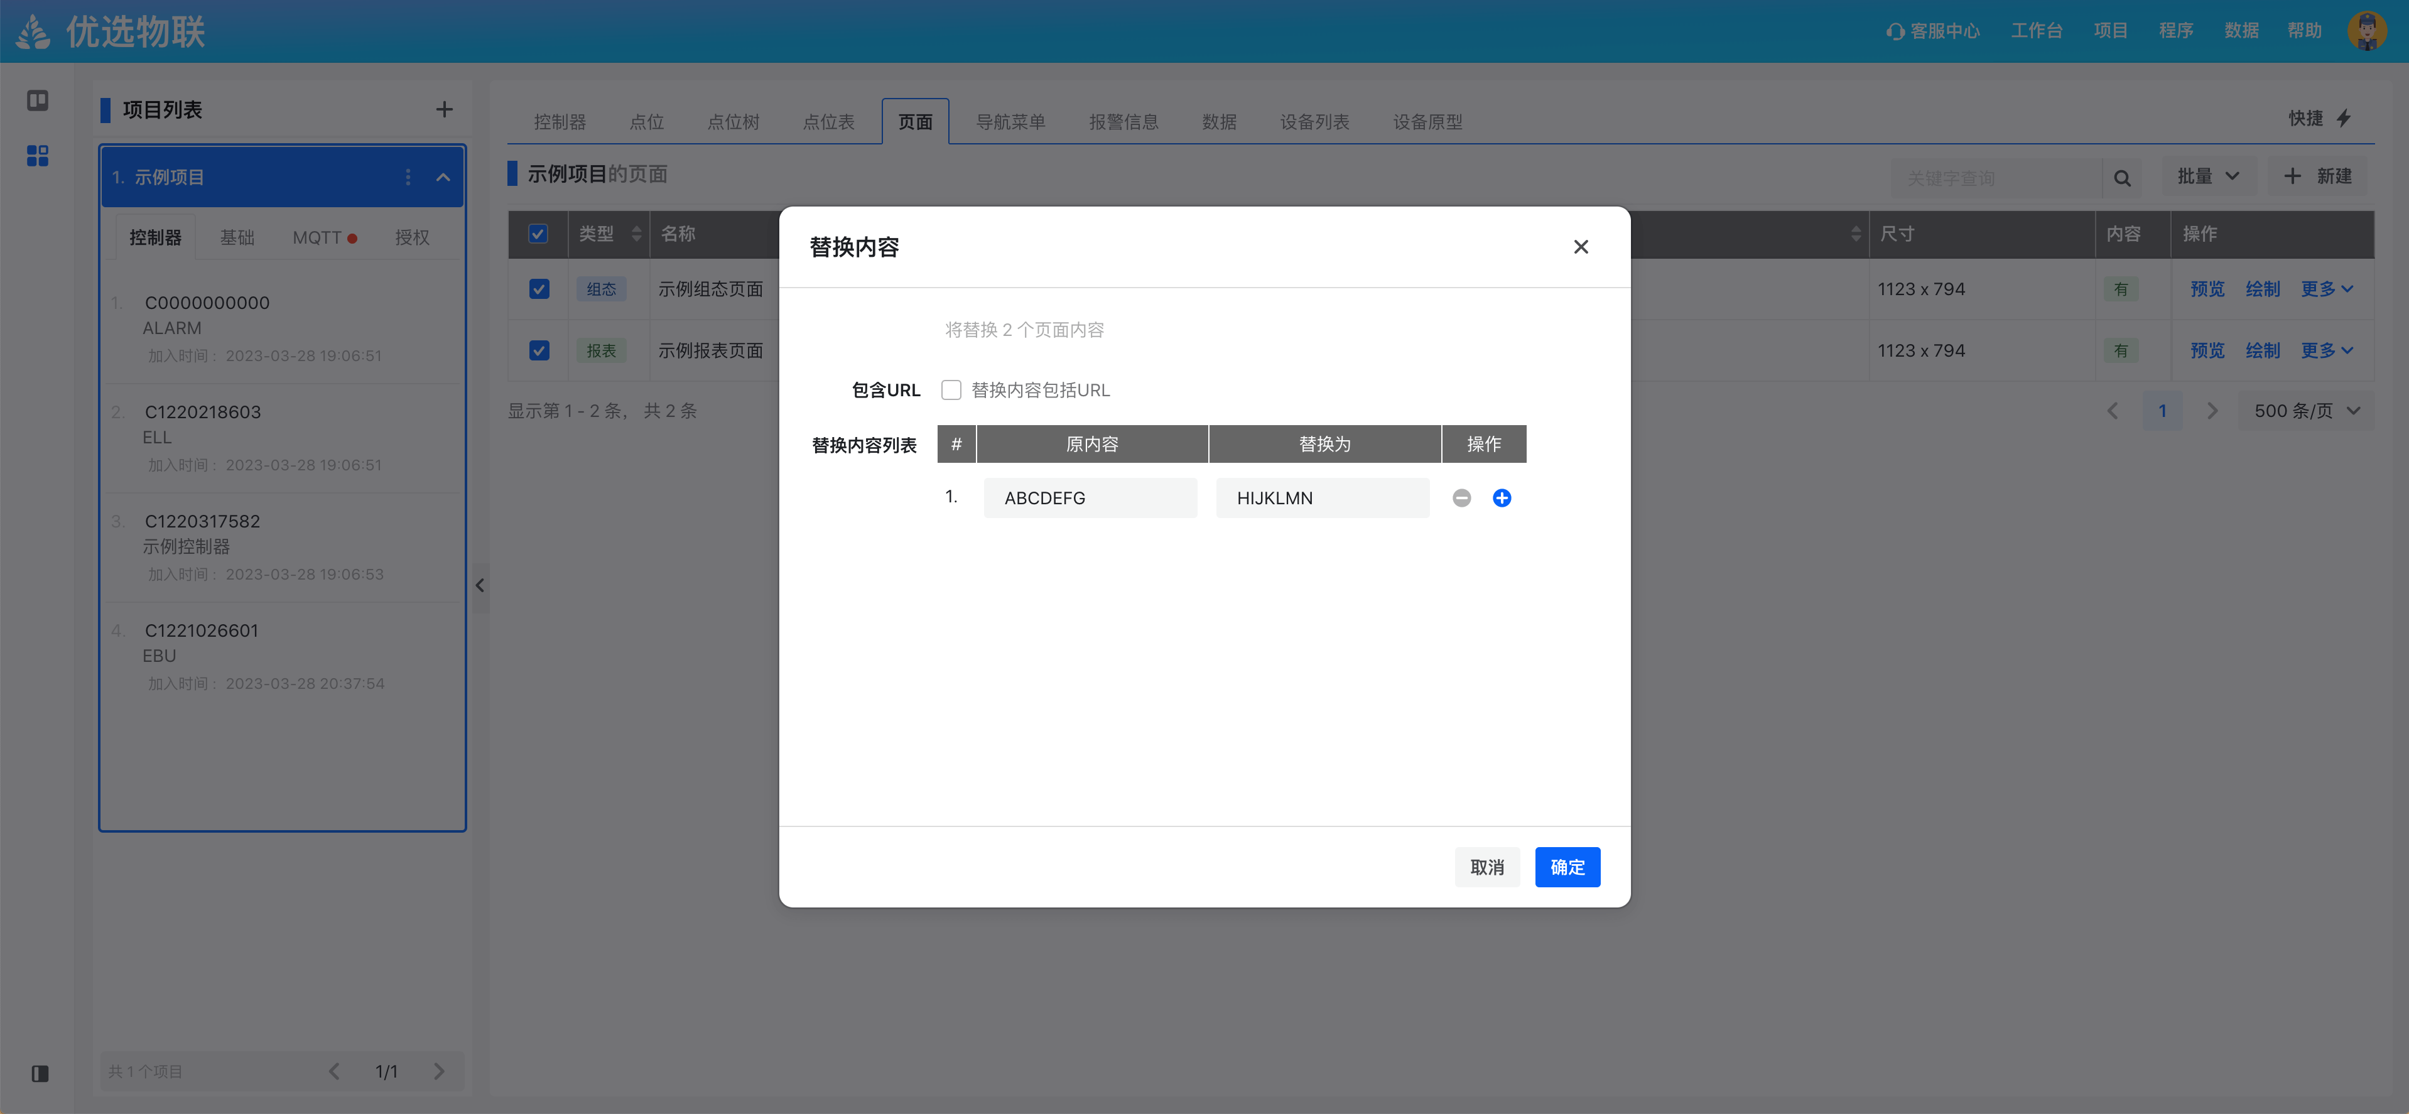Uncheck the 示例报表页面 row checkbox

coord(539,351)
